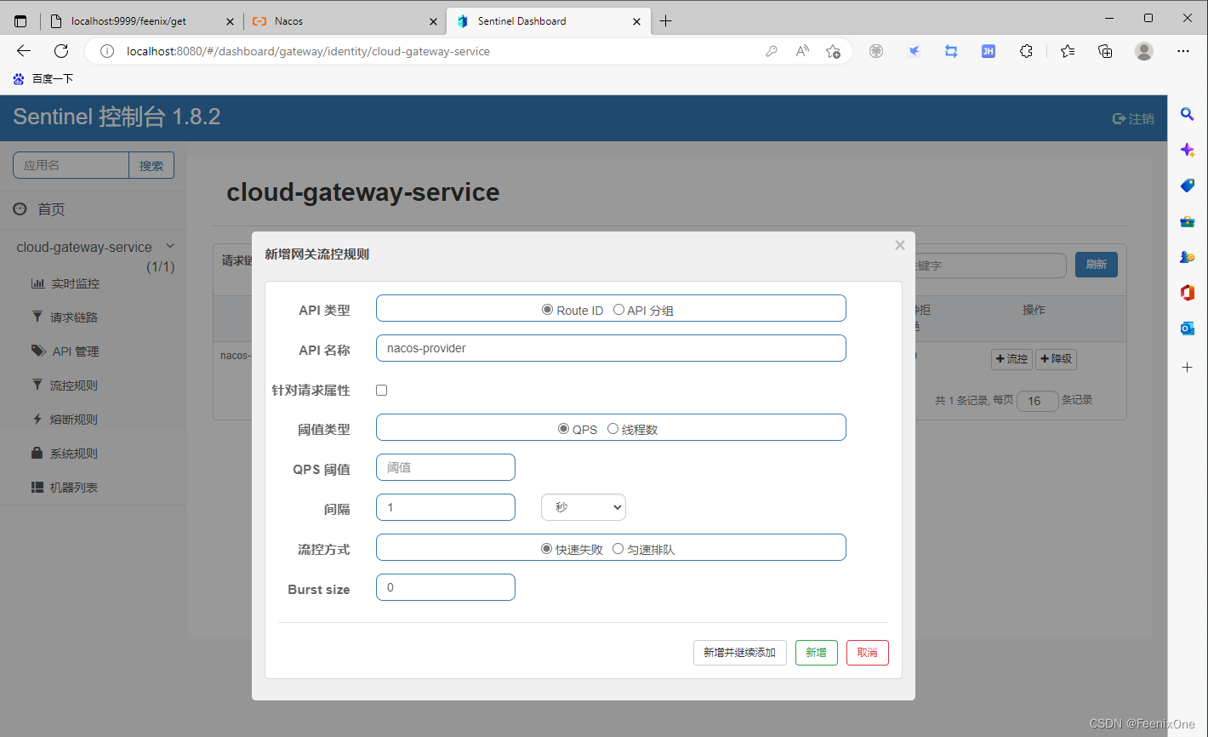Collapse the cloud-gateway-service sidebar group
The width and height of the screenshot is (1208, 737).
point(170,246)
